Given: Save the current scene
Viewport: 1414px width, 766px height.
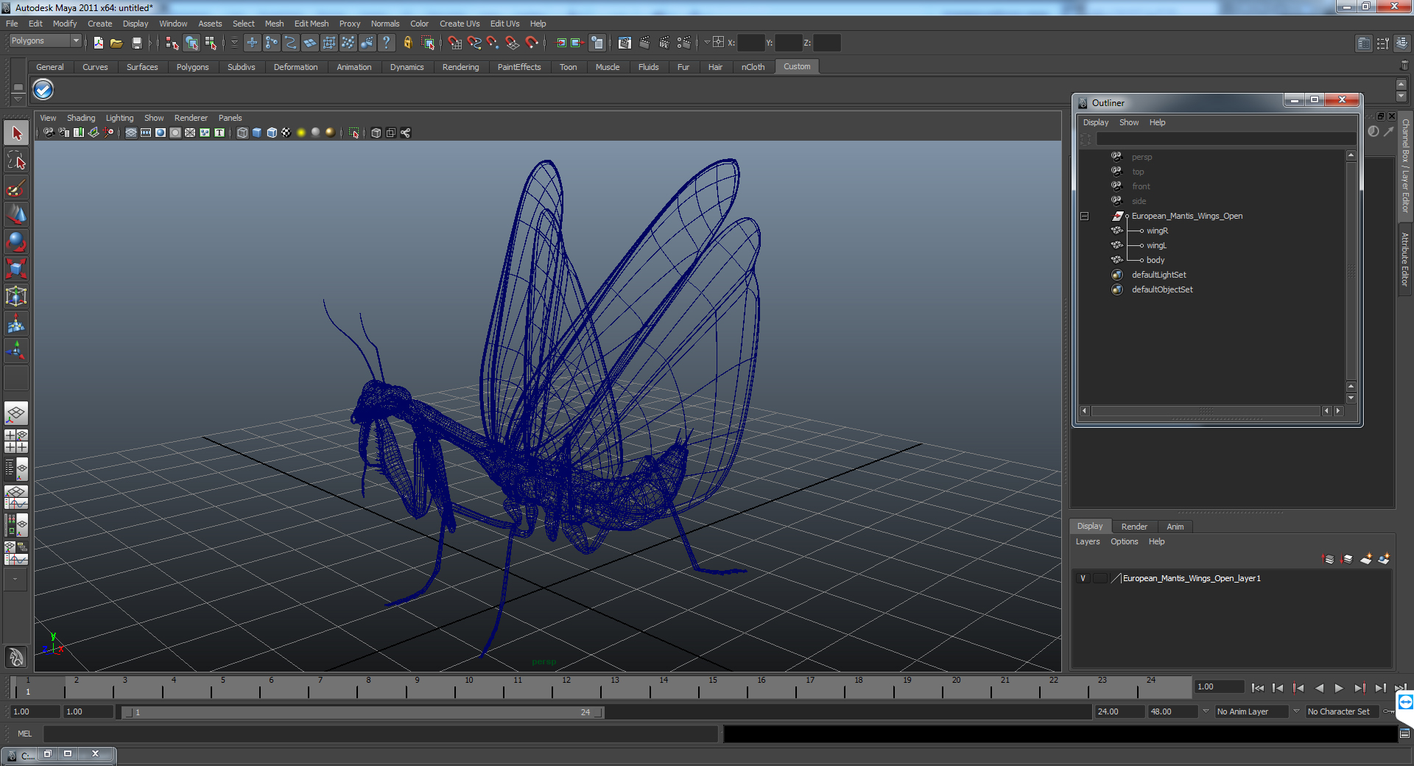Looking at the screenshot, I should (x=136, y=43).
